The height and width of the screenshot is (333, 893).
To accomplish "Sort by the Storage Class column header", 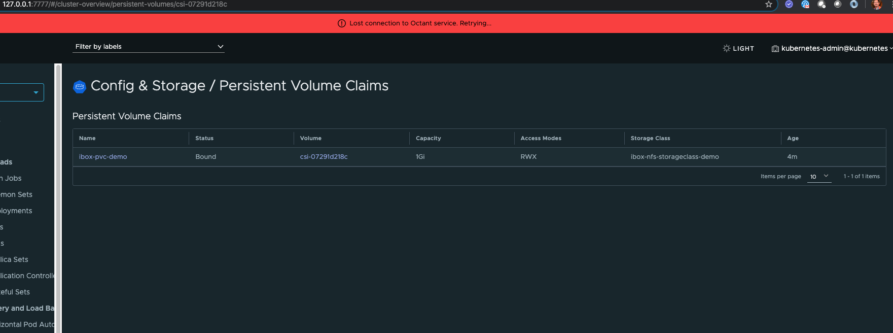I will (x=650, y=138).
